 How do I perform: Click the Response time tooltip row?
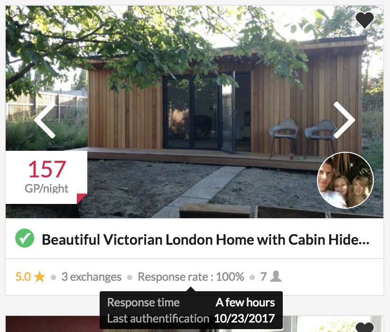click(191, 303)
